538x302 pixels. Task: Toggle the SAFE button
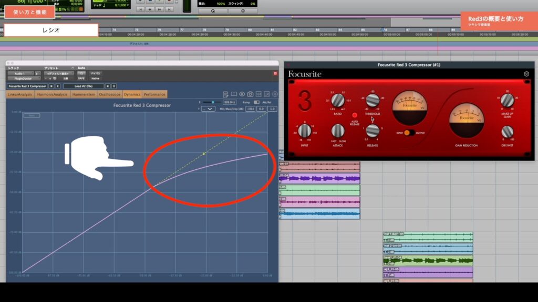(81, 79)
